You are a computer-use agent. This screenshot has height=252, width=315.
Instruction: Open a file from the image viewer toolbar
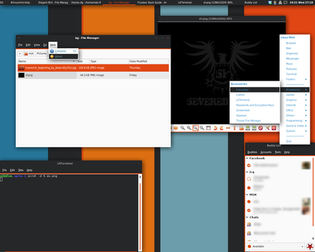click(241, 128)
